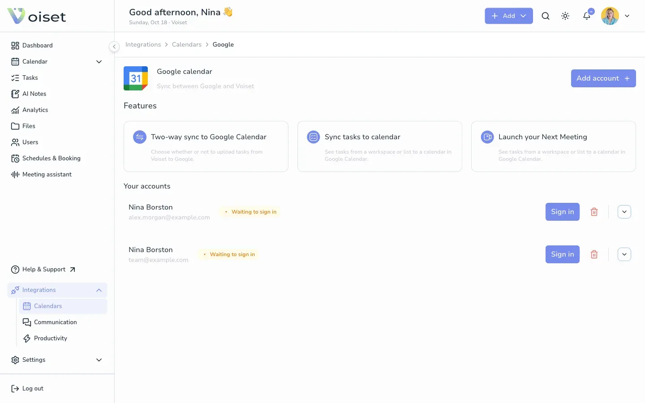Click the Log out icon
Image resolution: width=645 pixels, height=403 pixels.
tap(15, 388)
